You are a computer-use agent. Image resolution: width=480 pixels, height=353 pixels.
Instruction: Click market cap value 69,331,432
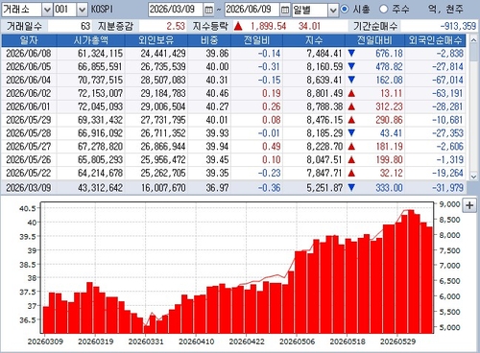(100, 120)
